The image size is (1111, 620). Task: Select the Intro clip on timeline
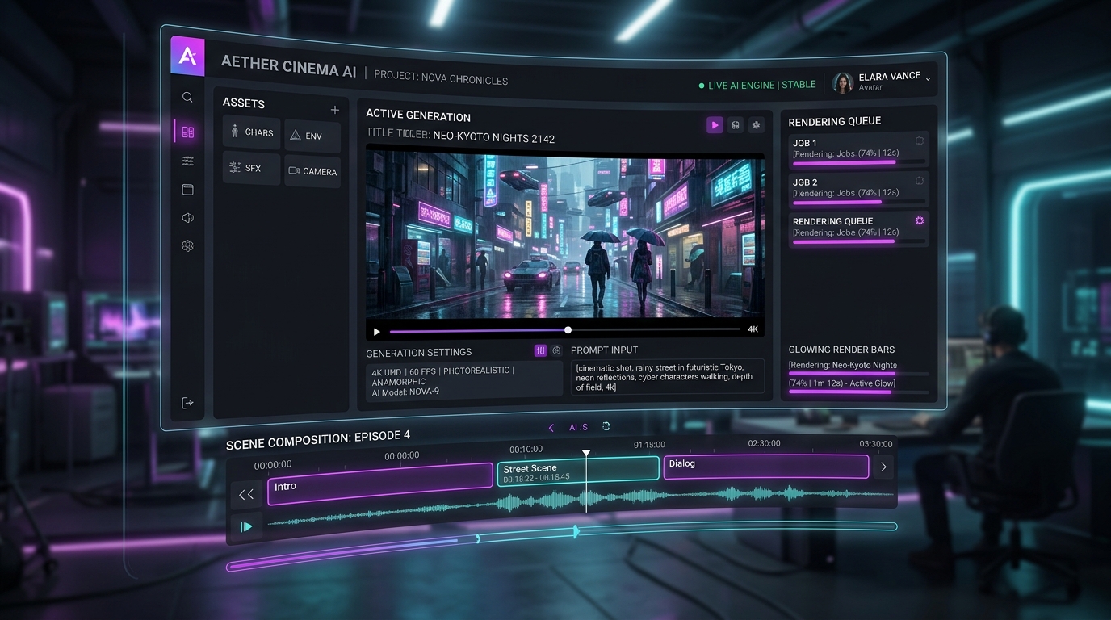click(x=380, y=484)
